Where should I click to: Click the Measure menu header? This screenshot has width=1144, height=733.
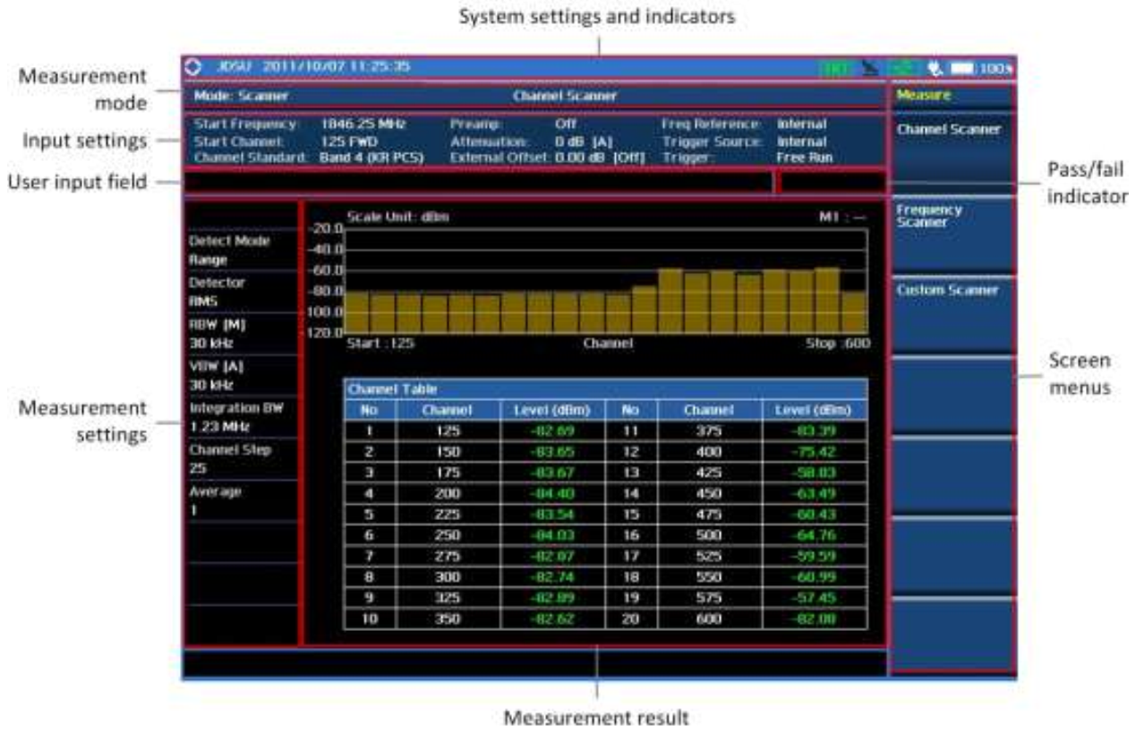click(952, 95)
